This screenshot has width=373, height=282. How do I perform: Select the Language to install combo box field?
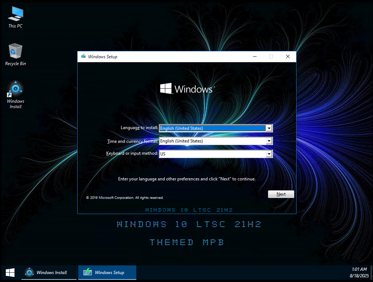(216, 128)
